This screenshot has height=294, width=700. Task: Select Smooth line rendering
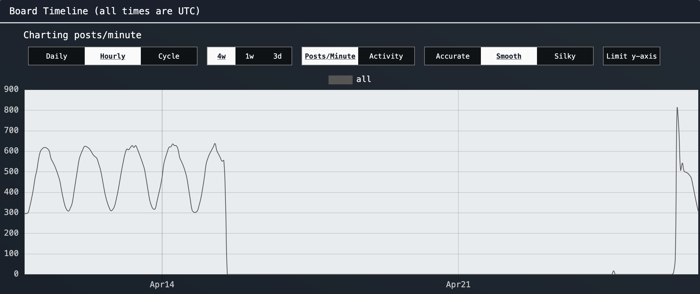[x=509, y=56]
